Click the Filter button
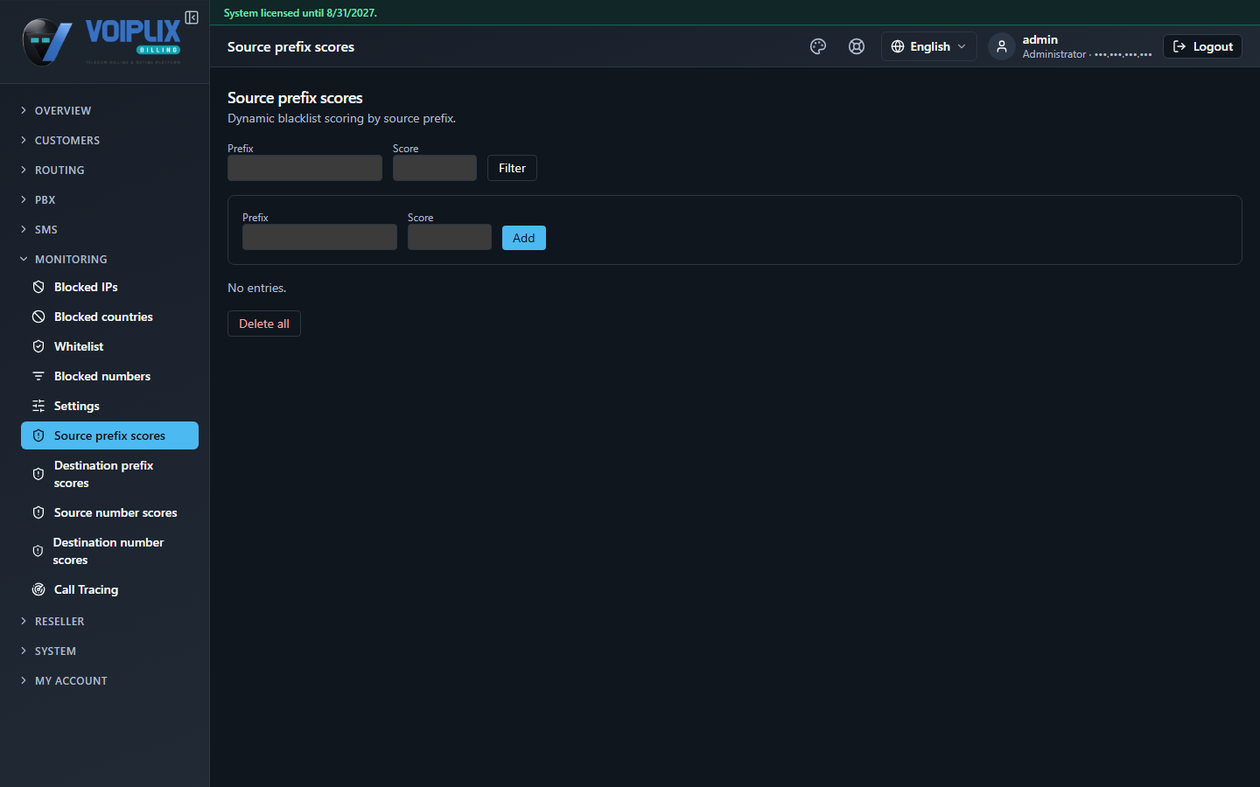The width and height of the screenshot is (1260, 787). tap(512, 168)
